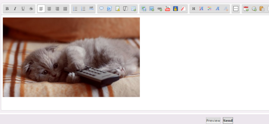Toggle underline formatting

[23, 9]
